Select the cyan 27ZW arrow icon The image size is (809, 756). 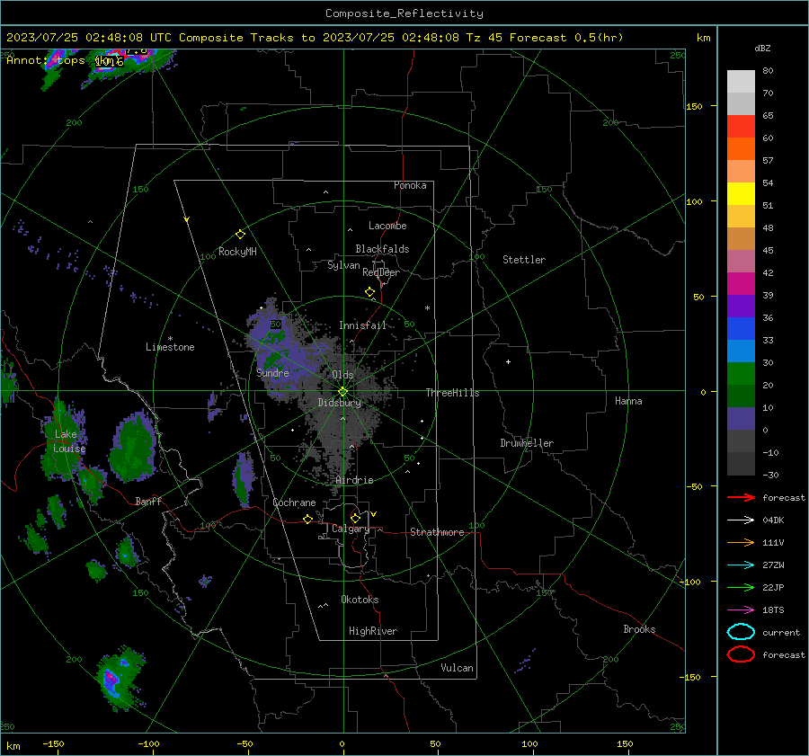(741, 565)
